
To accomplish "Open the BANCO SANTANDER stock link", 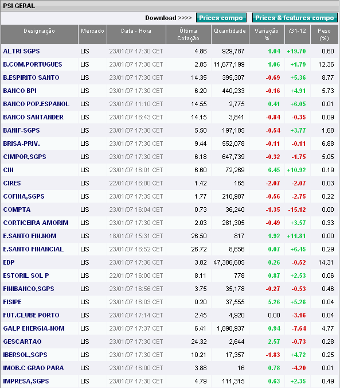I will [x=33, y=117].
